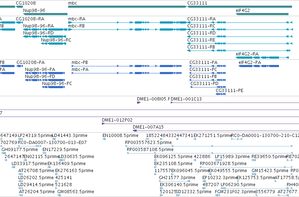This screenshot has height=197, width=299.
Task: Select protein CG33111-PB
Action: click(x=207, y=80)
